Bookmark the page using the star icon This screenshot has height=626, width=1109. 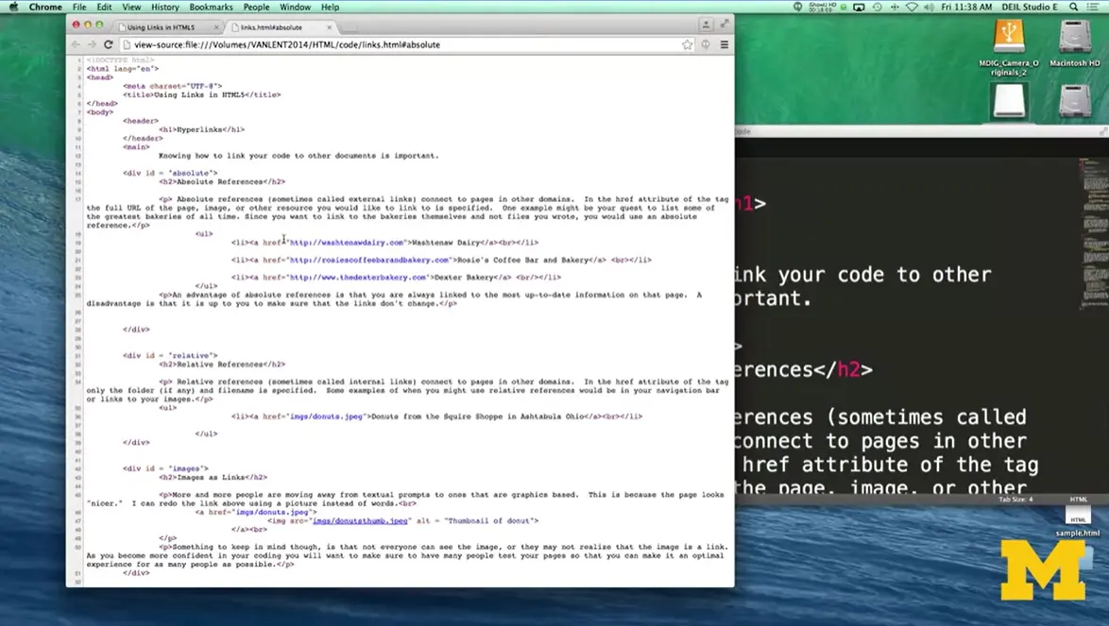(x=687, y=43)
